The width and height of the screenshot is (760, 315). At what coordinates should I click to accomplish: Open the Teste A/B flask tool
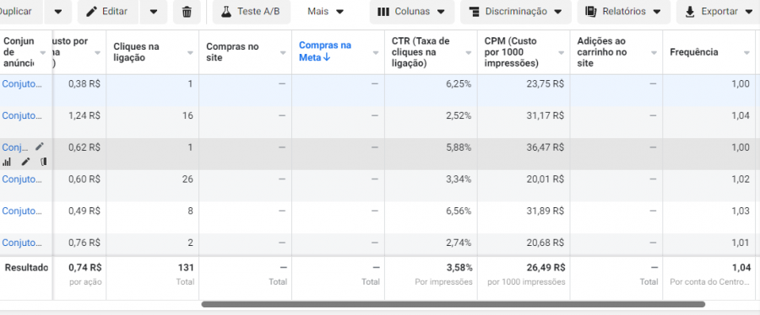pos(251,12)
